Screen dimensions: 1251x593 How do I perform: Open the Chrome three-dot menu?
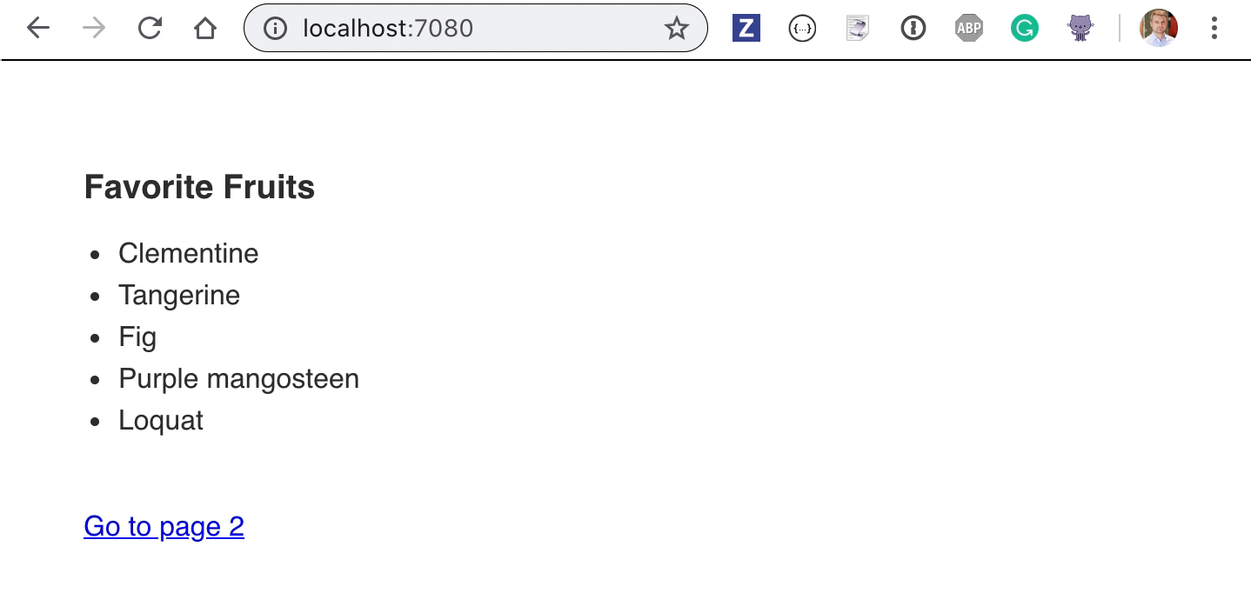pyautogui.click(x=1214, y=28)
